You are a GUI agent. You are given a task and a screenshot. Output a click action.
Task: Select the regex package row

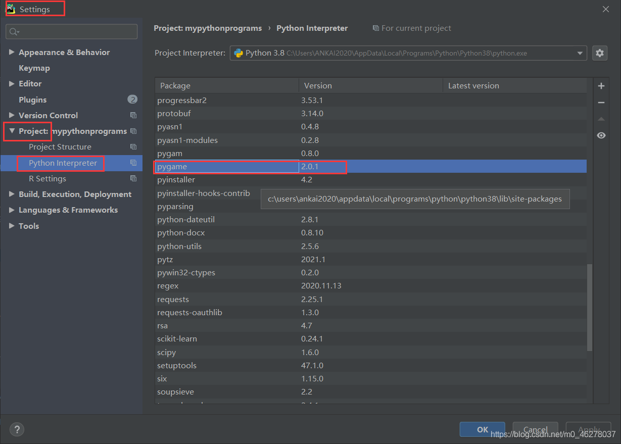371,285
